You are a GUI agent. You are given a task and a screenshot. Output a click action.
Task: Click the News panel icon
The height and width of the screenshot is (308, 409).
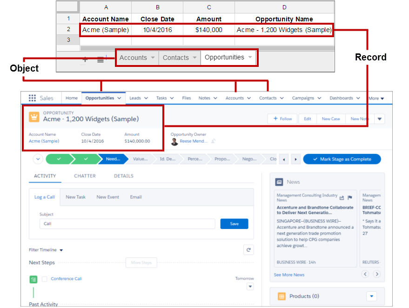(279, 182)
